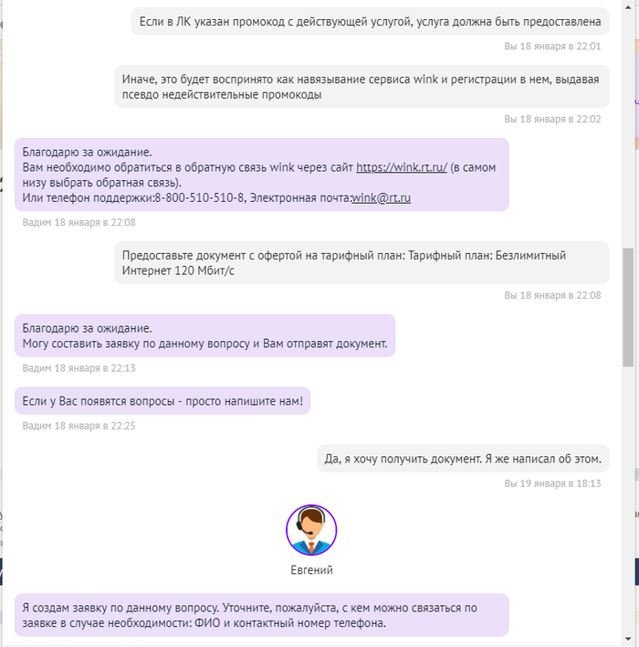Screen dimensions: 639x647
Task: Click Евгений's message asking ФИО and phone
Action: pos(262,615)
